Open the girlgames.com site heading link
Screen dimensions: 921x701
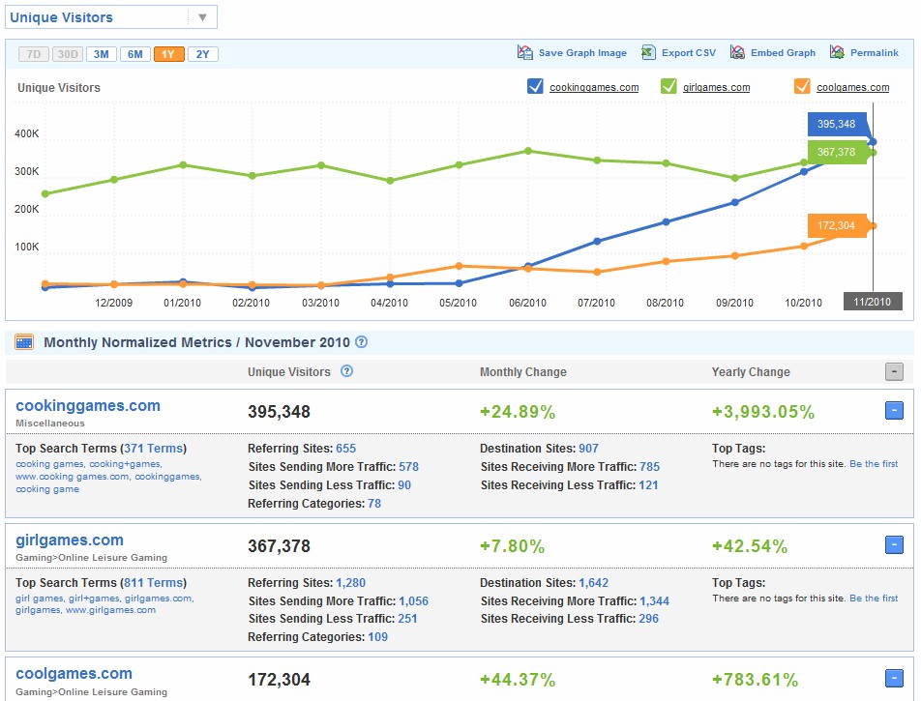[x=70, y=540]
